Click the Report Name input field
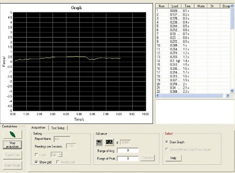The height and width of the screenshot is (173, 235). pyautogui.click(x=62, y=139)
